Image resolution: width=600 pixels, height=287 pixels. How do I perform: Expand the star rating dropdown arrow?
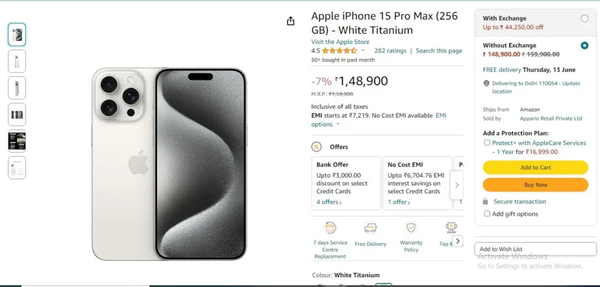click(x=363, y=50)
